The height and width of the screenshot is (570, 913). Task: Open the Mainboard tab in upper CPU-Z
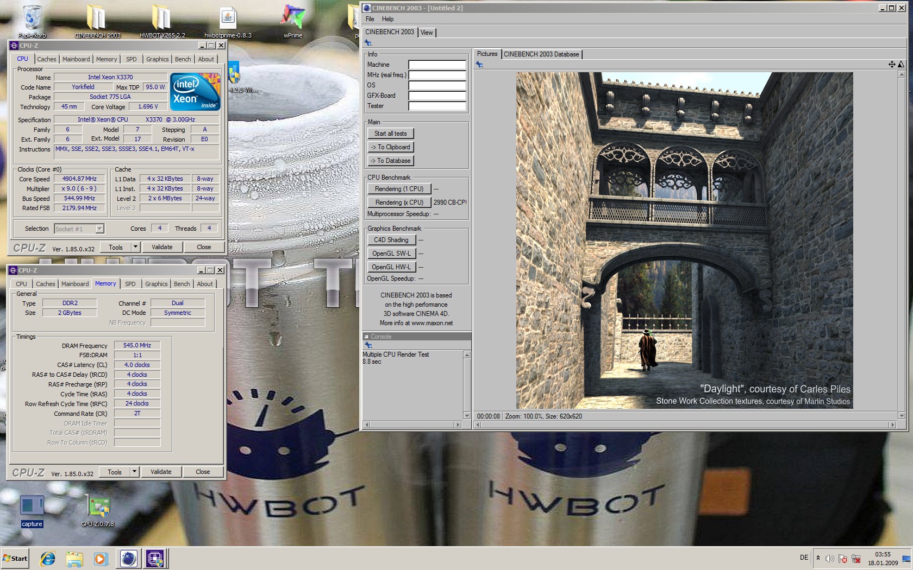tap(76, 59)
